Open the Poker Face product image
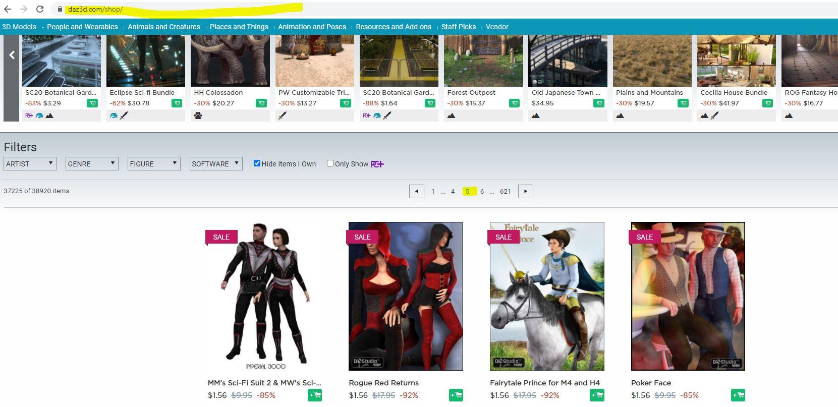Image resolution: width=838 pixels, height=407 pixels. (688, 296)
